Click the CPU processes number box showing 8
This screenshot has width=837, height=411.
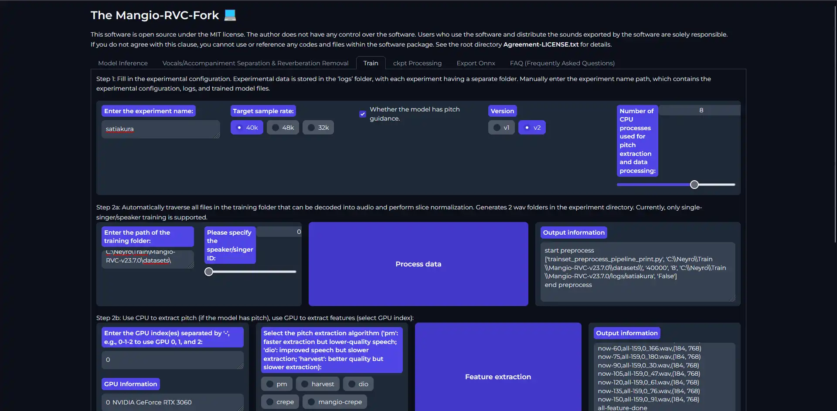[700, 110]
